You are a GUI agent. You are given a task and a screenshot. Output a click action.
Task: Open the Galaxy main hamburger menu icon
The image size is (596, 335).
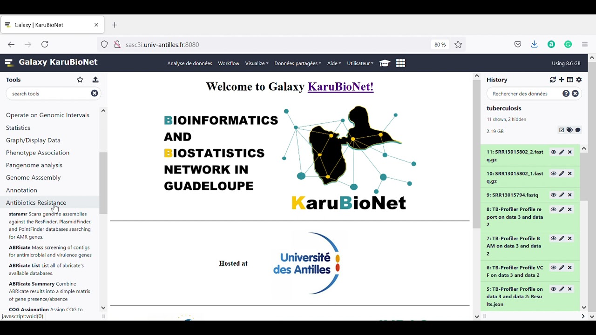point(8,62)
